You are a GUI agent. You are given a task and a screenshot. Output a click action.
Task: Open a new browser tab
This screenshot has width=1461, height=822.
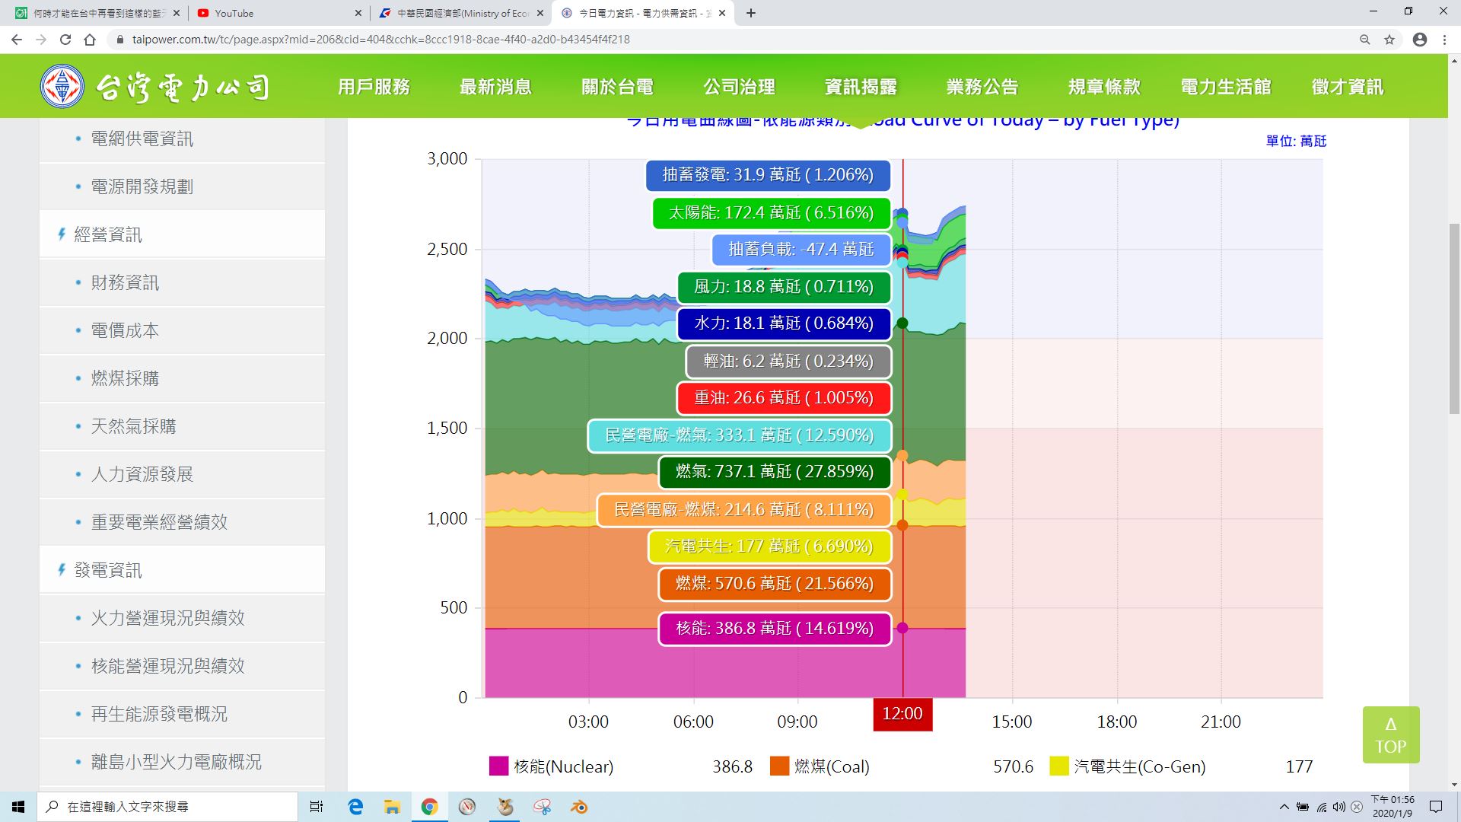751,13
